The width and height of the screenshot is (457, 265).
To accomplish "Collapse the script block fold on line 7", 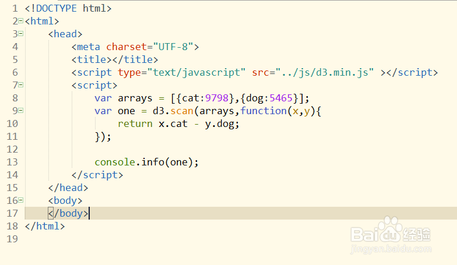I will click(x=21, y=85).
